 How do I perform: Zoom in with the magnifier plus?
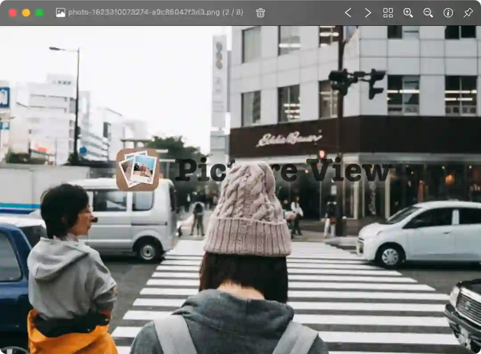click(x=408, y=12)
